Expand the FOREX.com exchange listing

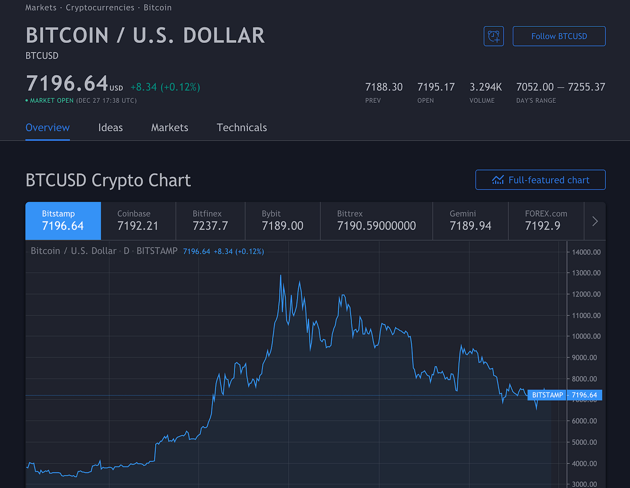[x=546, y=221]
